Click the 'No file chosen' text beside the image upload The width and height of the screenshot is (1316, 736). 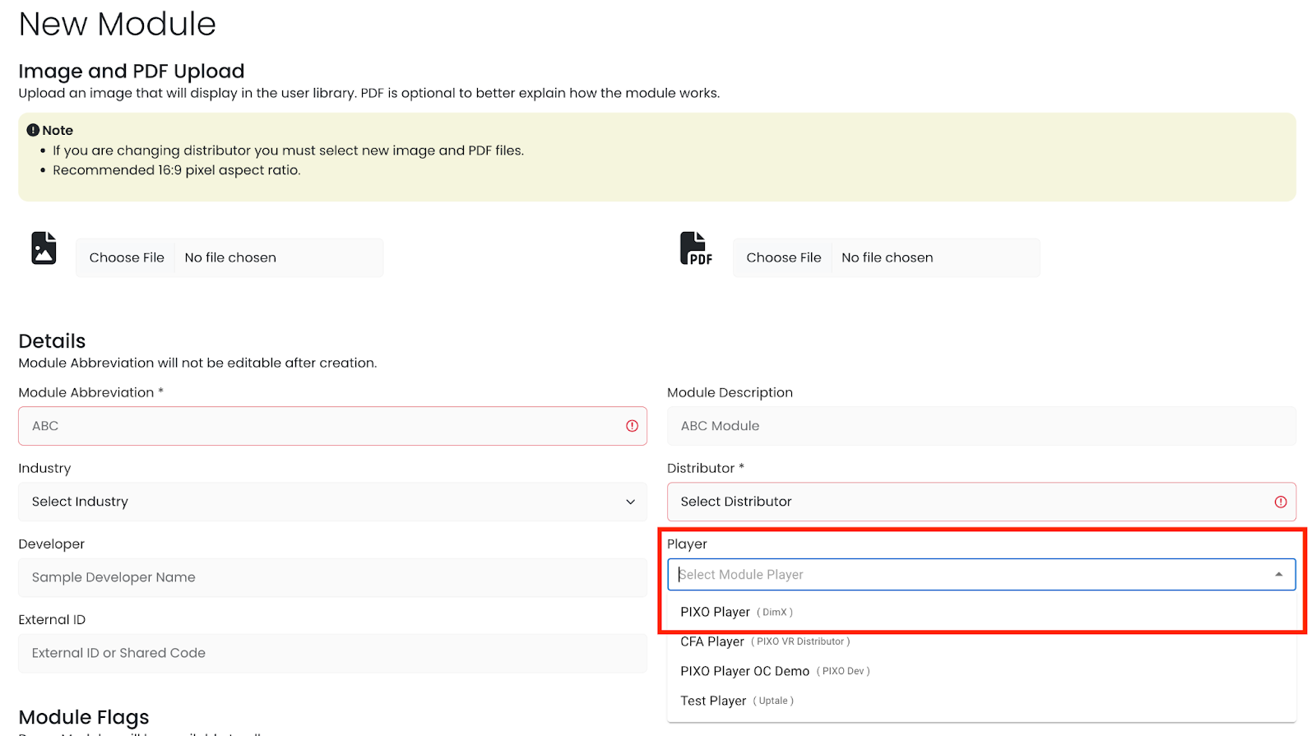(230, 257)
